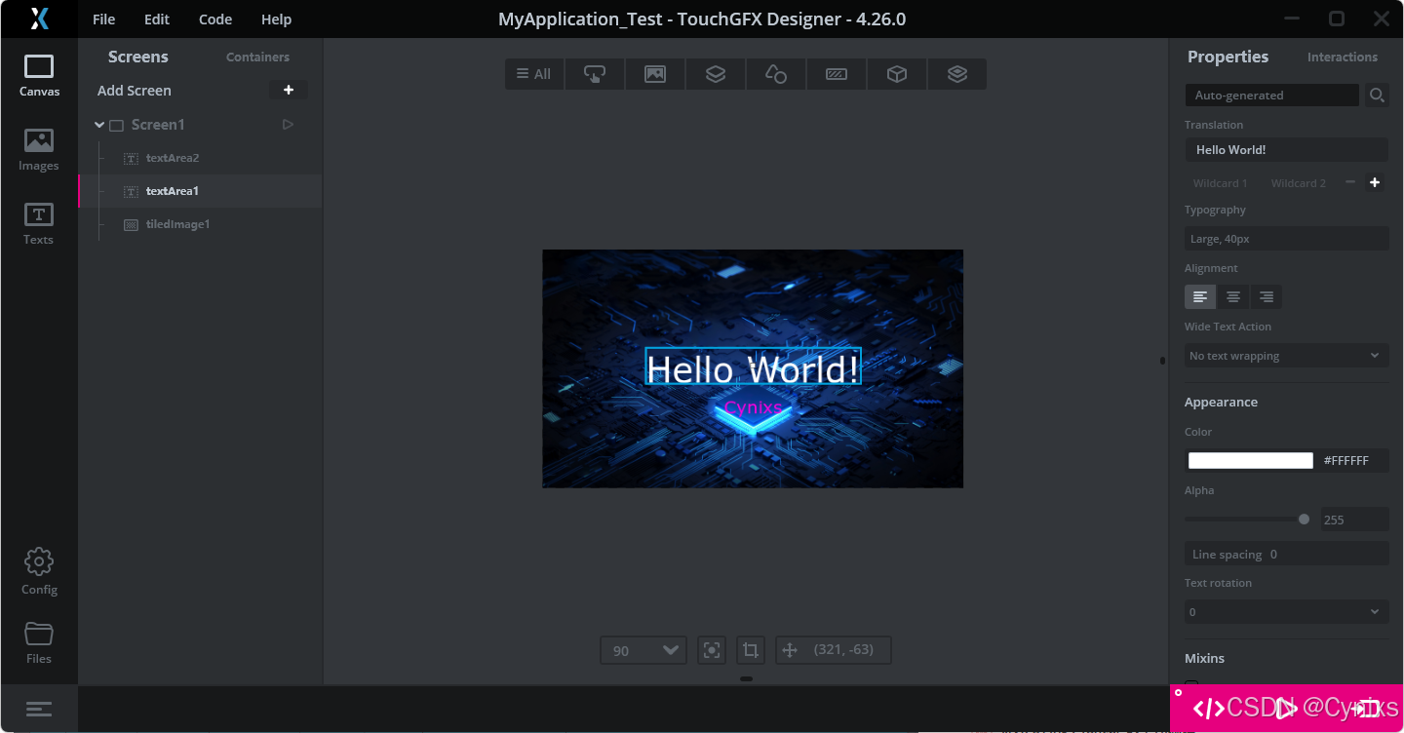Select the Shapes widget category icon
The image size is (1404, 733).
point(776,74)
